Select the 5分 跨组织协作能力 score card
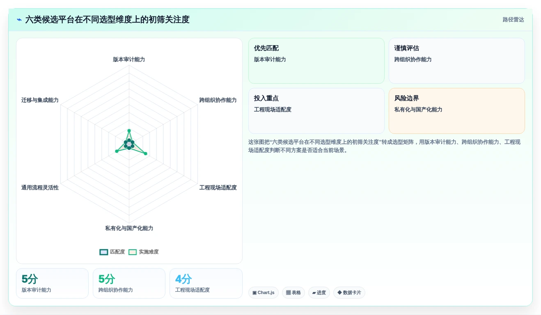 [x=129, y=283]
